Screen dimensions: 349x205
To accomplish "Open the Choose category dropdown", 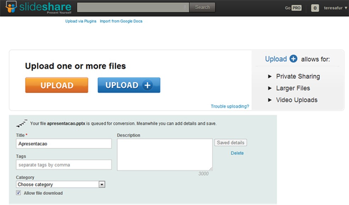I will (x=60, y=184).
